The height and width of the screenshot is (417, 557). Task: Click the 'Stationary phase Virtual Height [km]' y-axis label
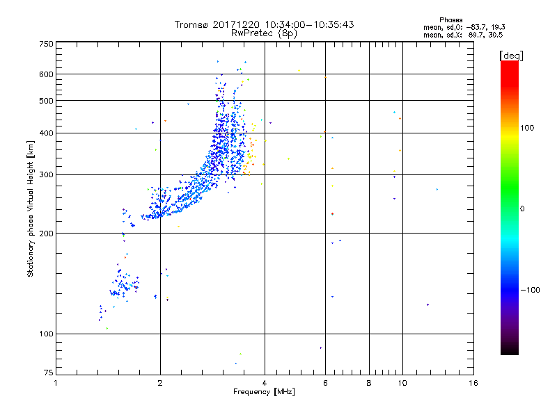[x=31, y=208]
